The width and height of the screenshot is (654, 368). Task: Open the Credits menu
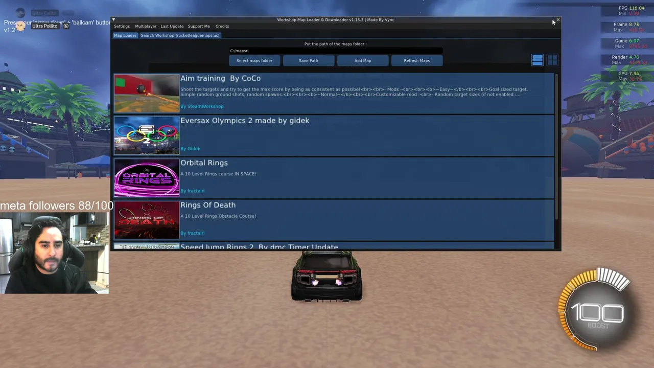pyautogui.click(x=222, y=26)
